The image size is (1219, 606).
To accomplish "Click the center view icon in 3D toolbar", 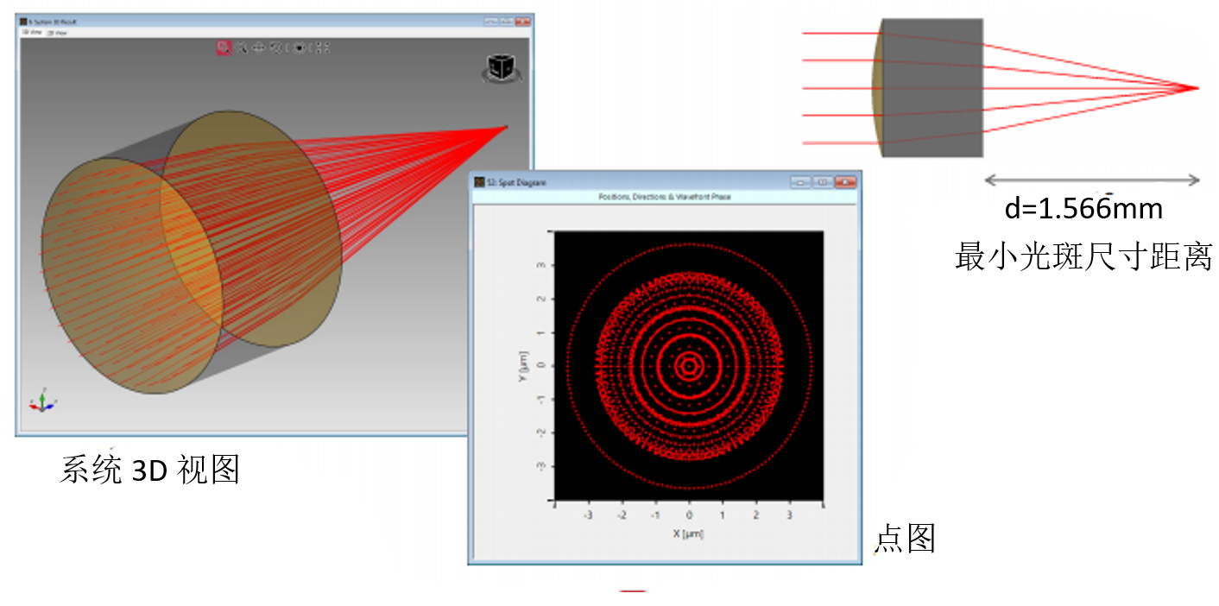I will 299,47.
